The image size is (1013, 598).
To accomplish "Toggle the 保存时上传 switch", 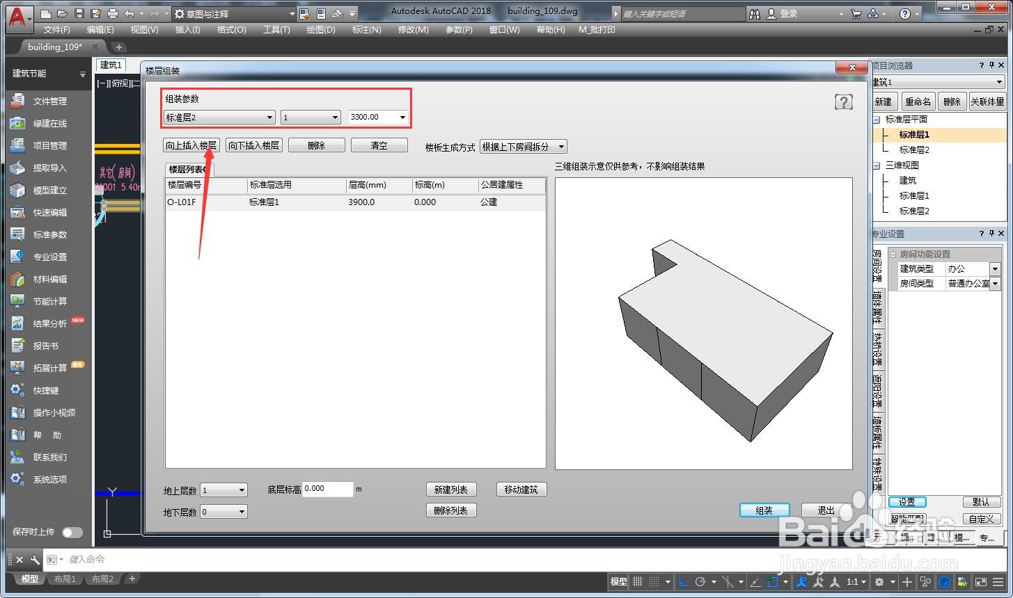I will click(72, 533).
